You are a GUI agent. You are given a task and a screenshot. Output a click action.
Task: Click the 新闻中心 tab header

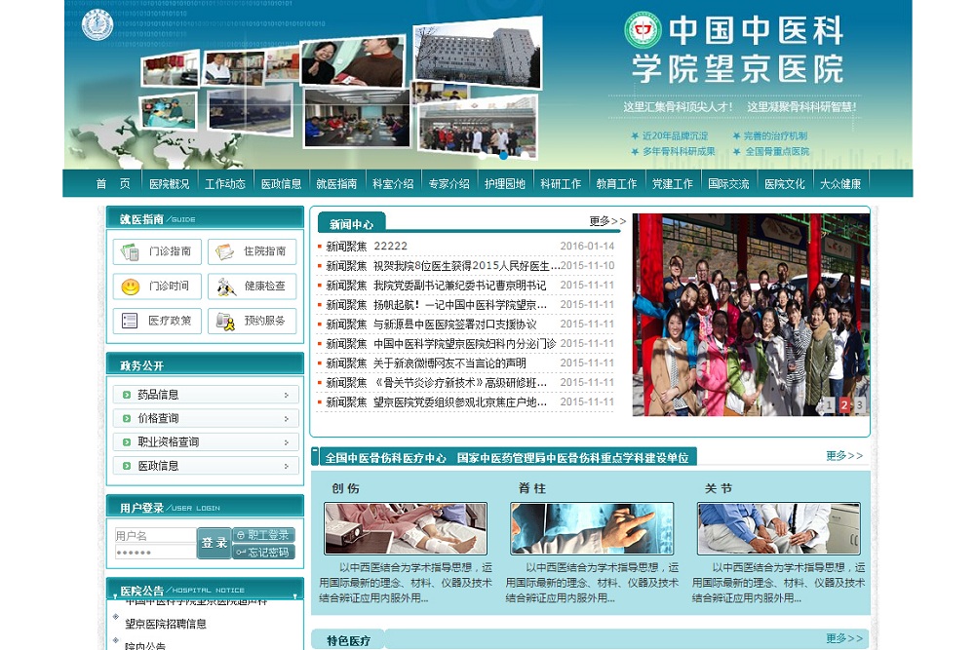point(351,224)
